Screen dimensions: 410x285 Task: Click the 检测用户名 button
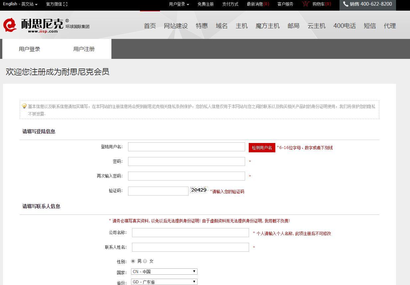pos(262,148)
